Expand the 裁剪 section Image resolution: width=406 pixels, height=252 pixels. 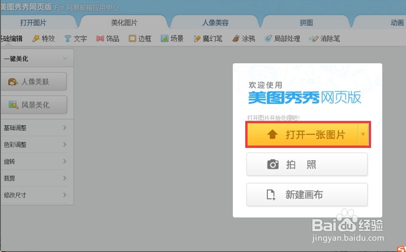point(35,178)
